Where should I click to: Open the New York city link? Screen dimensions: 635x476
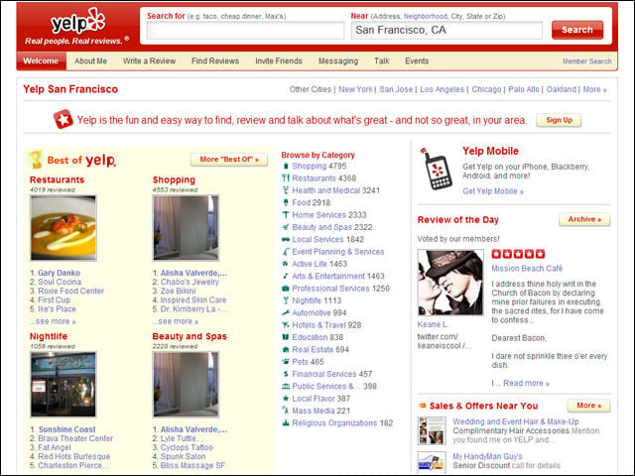355,89
